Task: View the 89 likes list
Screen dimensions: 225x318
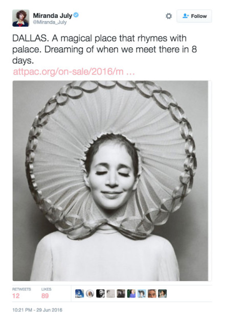Action: (47, 293)
